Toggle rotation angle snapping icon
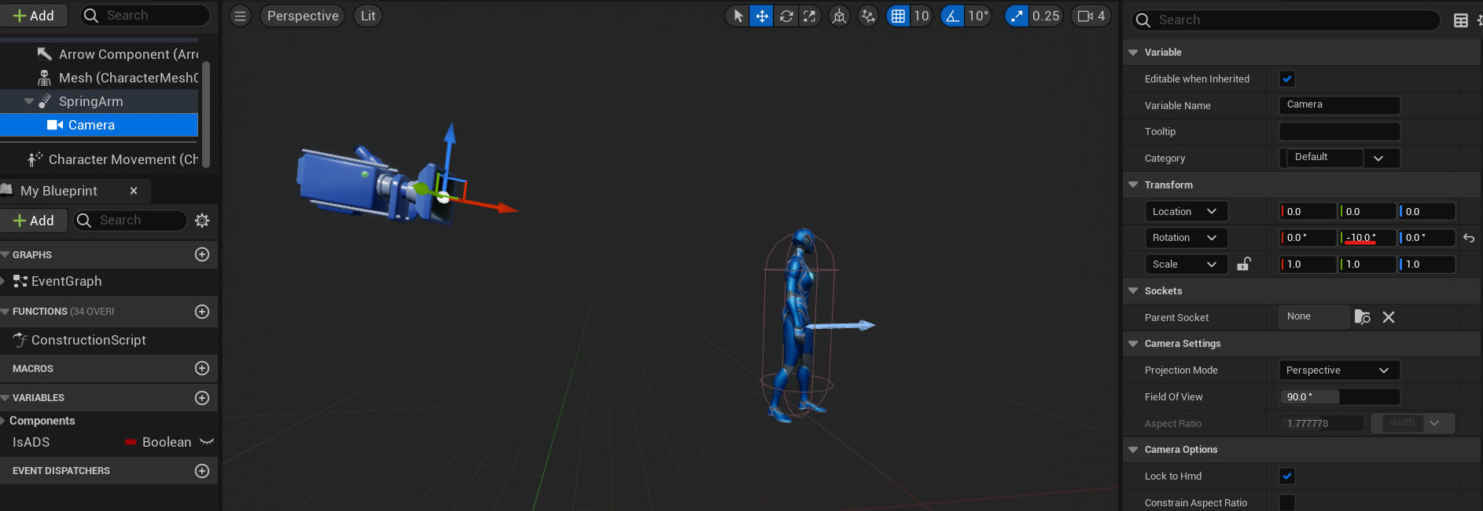Screen dimensions: 1483x511 click(952, 16)
